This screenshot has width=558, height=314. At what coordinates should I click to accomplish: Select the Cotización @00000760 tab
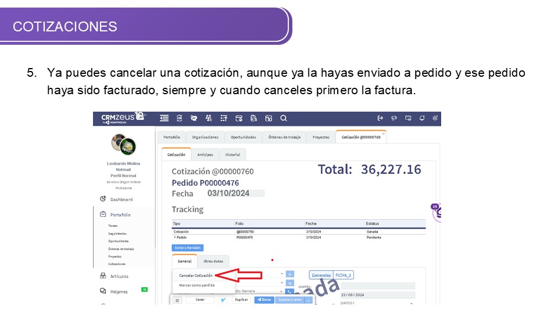coord(361,137)
